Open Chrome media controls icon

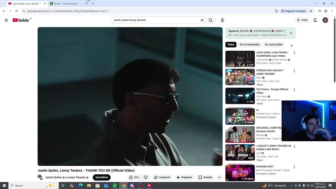pyautogui.click(x=319, y=11)
